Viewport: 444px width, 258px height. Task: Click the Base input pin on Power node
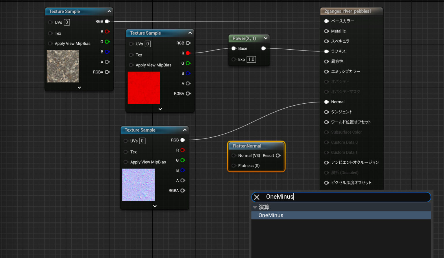pos(234,48)
